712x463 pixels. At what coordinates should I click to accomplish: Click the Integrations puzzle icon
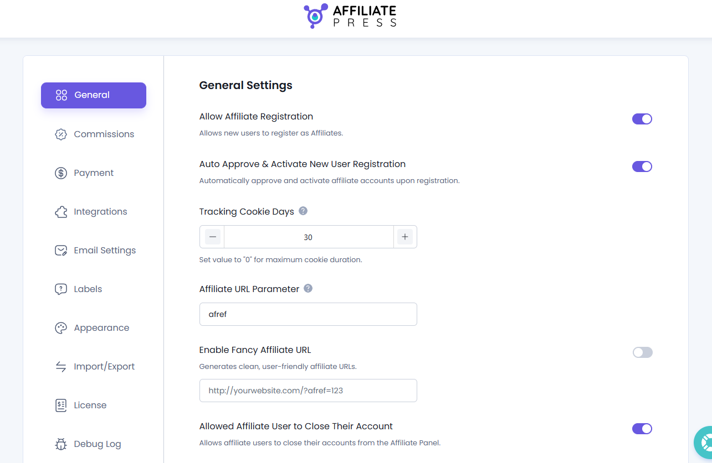[61, 211]
